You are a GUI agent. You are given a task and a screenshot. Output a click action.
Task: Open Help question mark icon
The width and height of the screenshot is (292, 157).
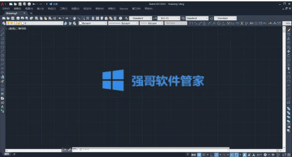click(121, 18)
